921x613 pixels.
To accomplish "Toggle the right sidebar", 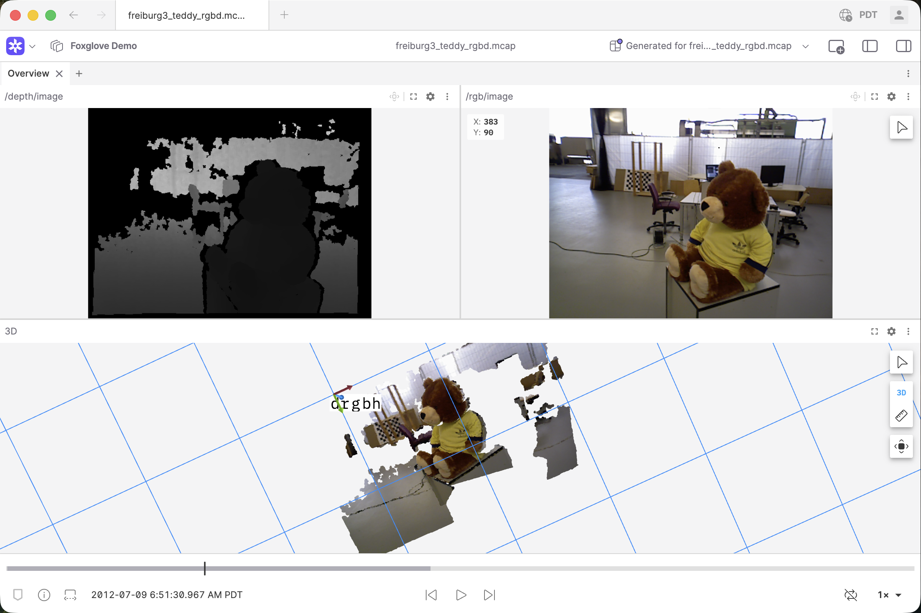I will 903,46.
